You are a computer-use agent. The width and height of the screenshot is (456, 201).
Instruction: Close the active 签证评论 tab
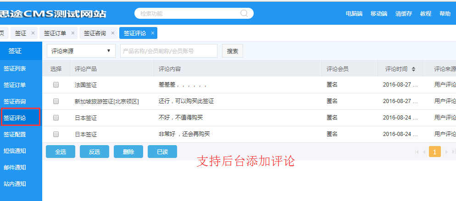(152, 33)
